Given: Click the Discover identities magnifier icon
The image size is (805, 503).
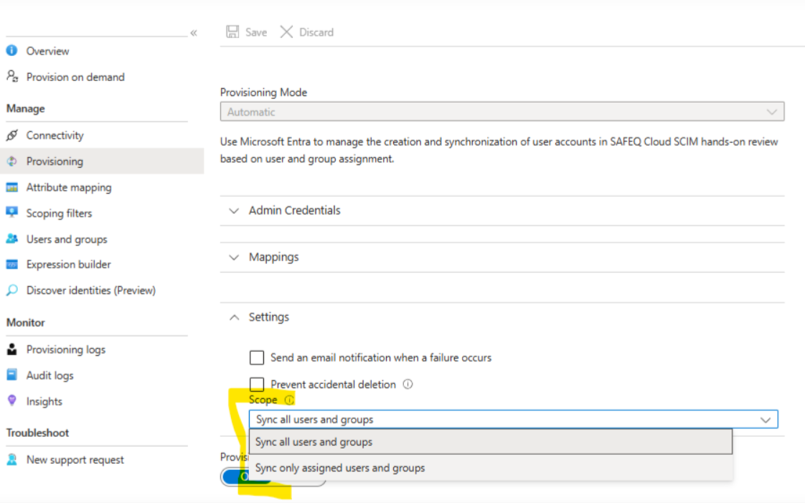Looking at the screenshot, I should coord(11,290).
